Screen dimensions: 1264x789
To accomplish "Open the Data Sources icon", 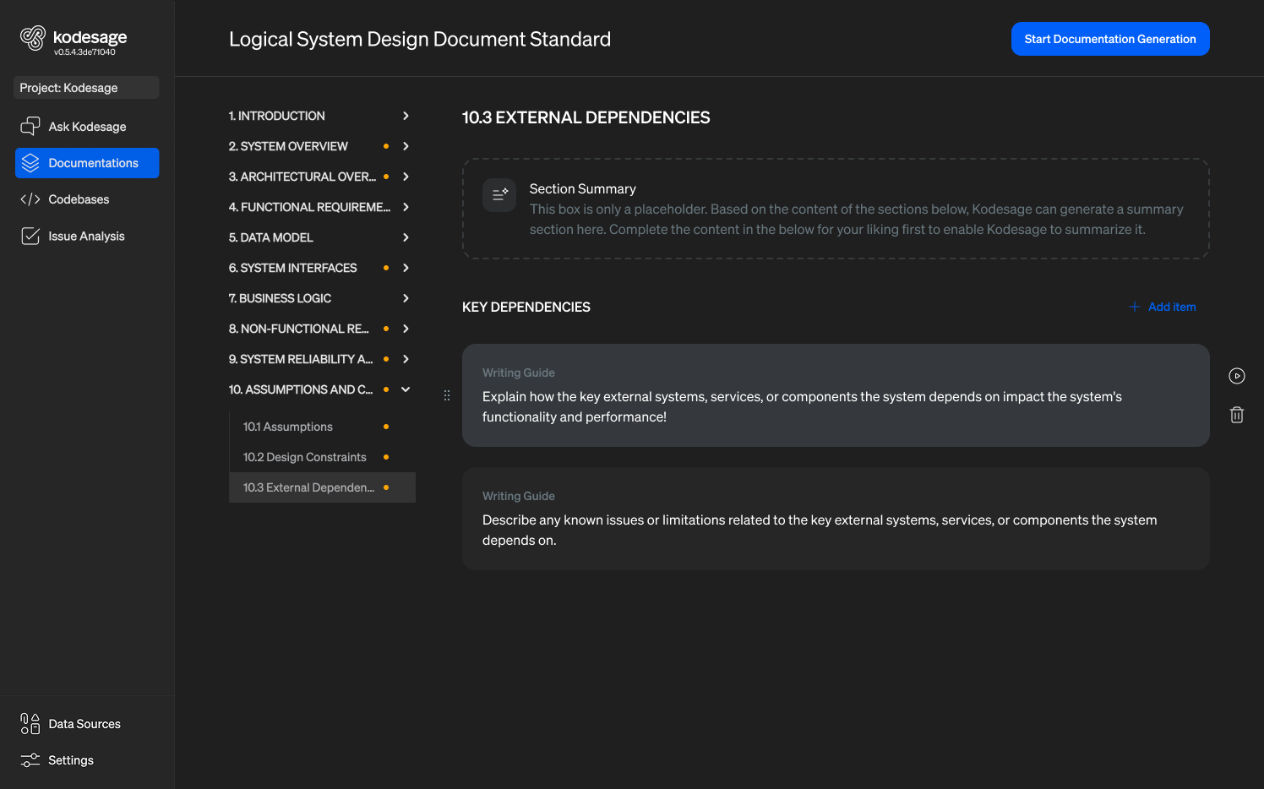I will click(29, 724).
